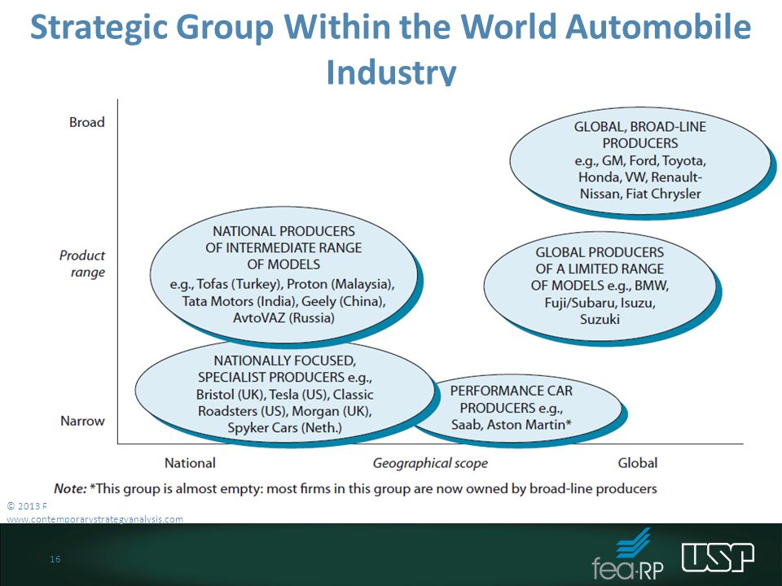Click the 'National' axis label
The image size is (782, 586).
pyautogui.click(x=190, y=463)
